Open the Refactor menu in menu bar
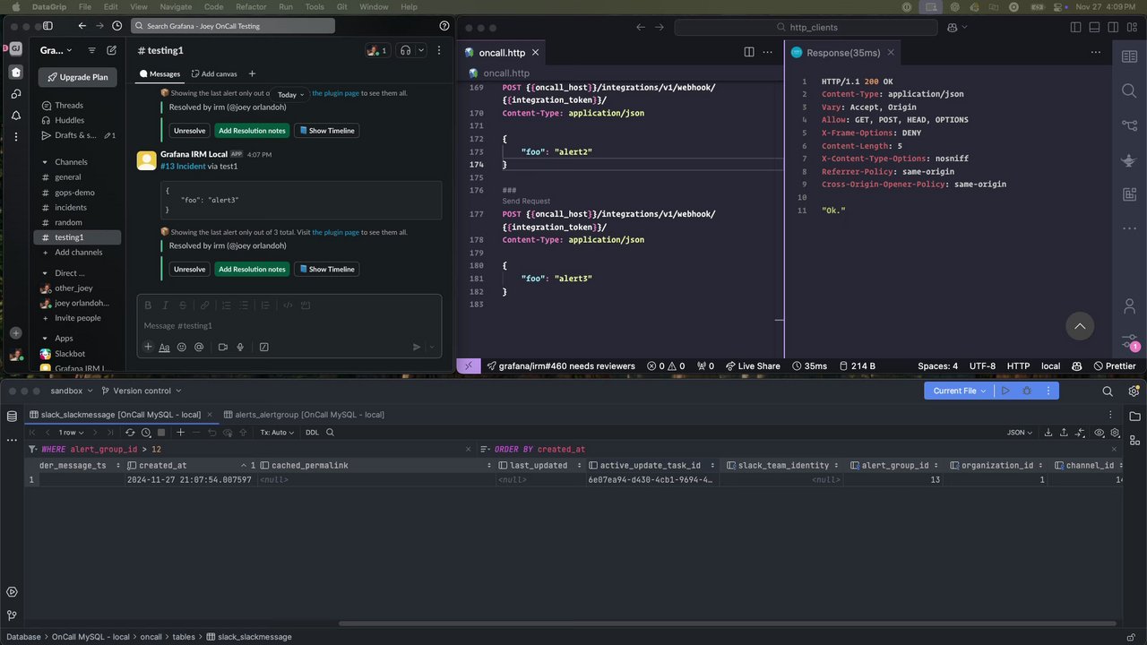1147x645 pixels. point(251,6)
